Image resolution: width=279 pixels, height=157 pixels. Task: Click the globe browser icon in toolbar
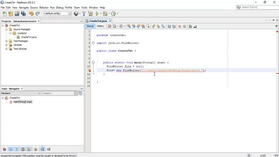click(x=76, y=14)
